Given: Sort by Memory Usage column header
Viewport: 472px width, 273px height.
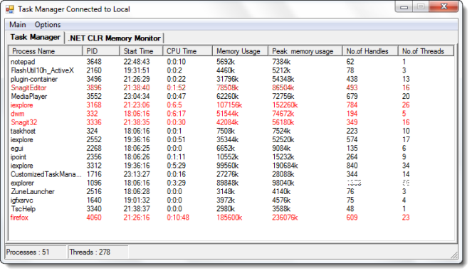Looking at the screenshot, I should pos(240,51).
